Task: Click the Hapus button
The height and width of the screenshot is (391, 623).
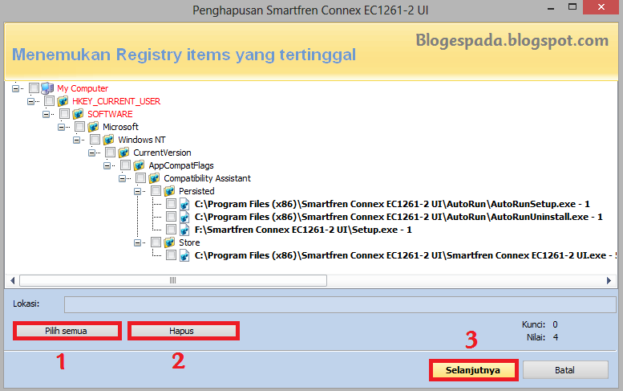Action: tap(183, 331)
